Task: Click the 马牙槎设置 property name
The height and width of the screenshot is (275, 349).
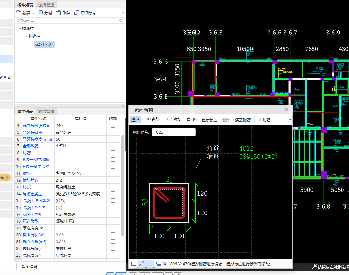Action: point(33,132)
